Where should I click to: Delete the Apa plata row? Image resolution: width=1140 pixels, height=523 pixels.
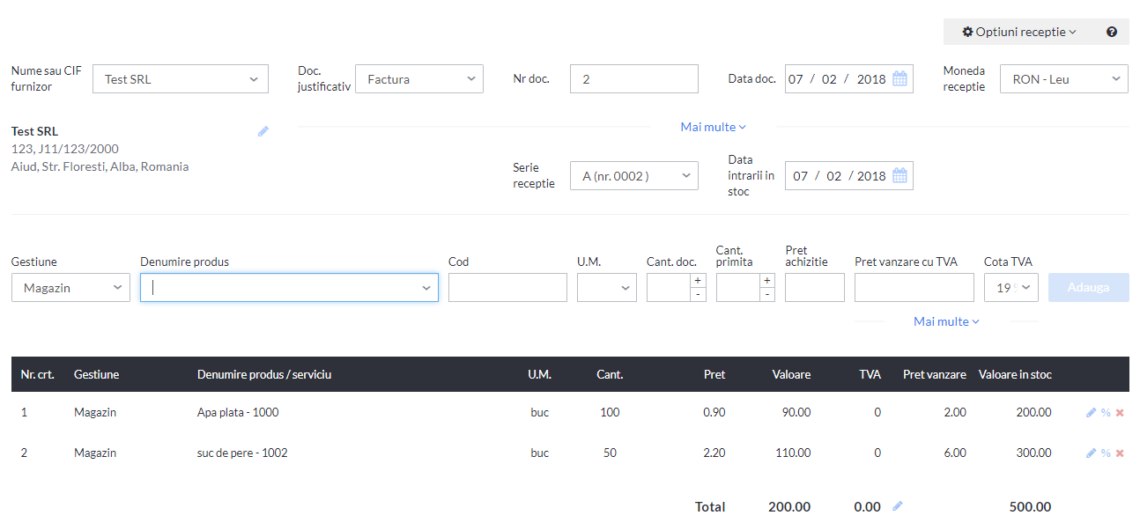click(1120, 412)
